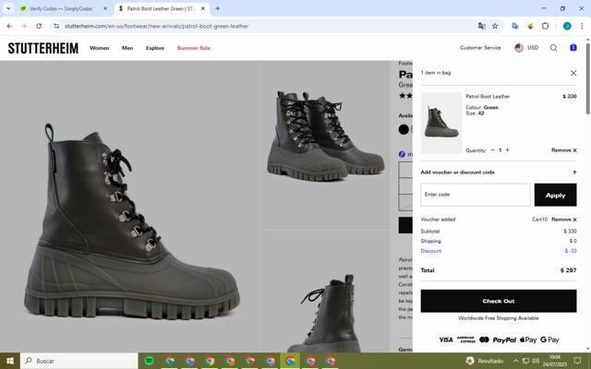This screenshot has width=591, height=369.
Task: Select the Patrol Boot Leather Green tab
Action: [x=163, y=8]
